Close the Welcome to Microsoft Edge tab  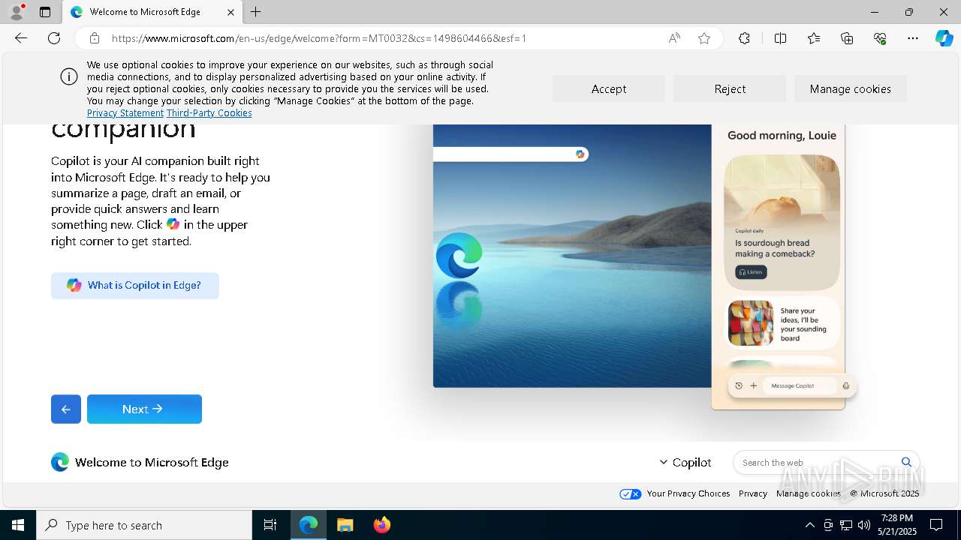pos(230,12)
